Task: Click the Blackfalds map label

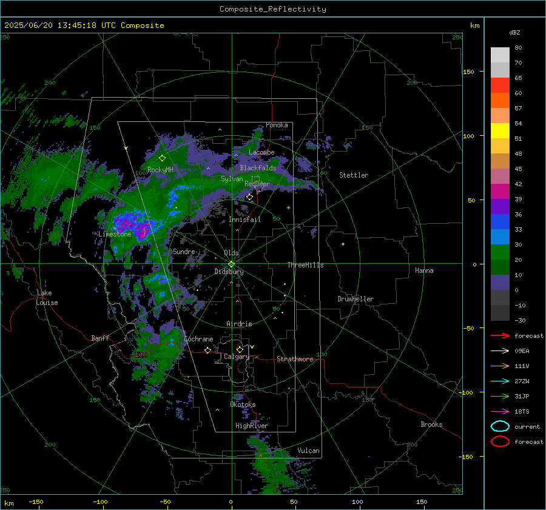Action: pos(258,168)
